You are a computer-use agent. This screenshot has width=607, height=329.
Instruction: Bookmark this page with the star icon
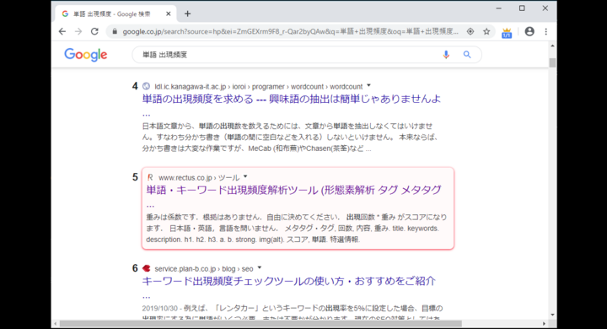pyautogui.click(x=486, y=32)
